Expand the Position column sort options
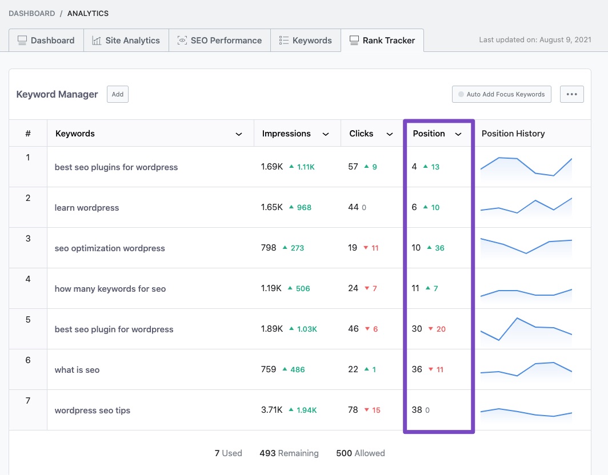The height and width of the screenshot is (475, 608). pos(458,133)
